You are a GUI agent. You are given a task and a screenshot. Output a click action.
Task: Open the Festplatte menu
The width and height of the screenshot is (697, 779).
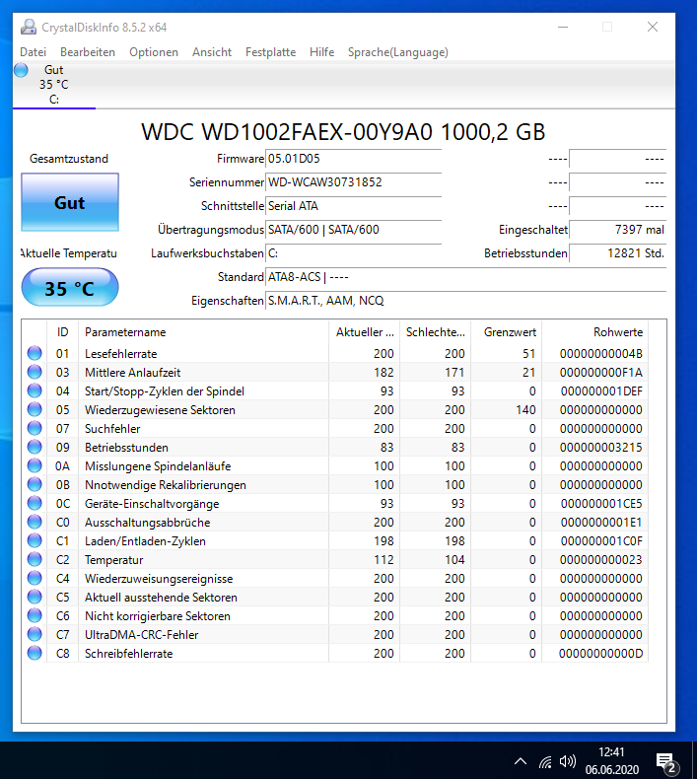click(270, 52)
